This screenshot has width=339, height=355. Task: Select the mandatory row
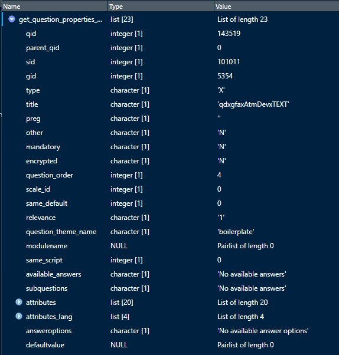[x=170, y=147]
